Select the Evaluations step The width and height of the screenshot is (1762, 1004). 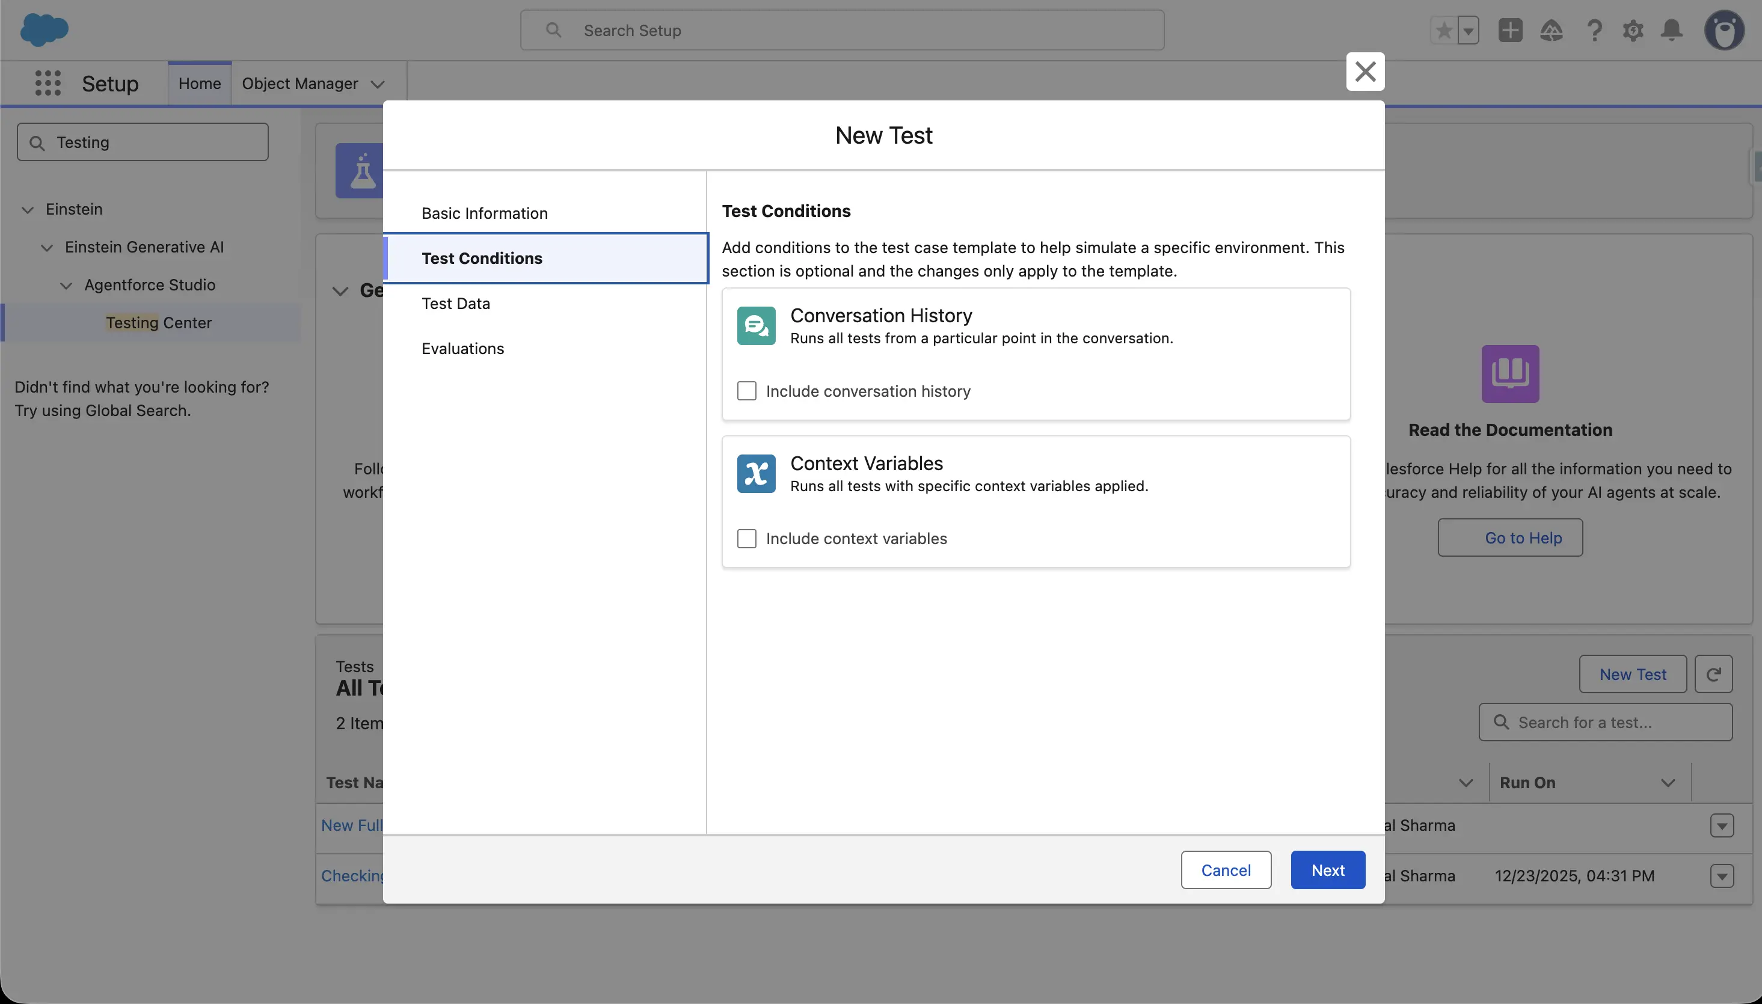pyautogui.click(x=462, y=349)
